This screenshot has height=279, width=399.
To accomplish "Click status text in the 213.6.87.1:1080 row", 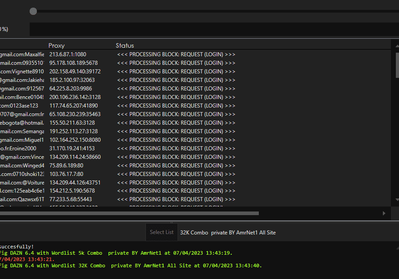I will pyautogui.click(x=176, y=54).
